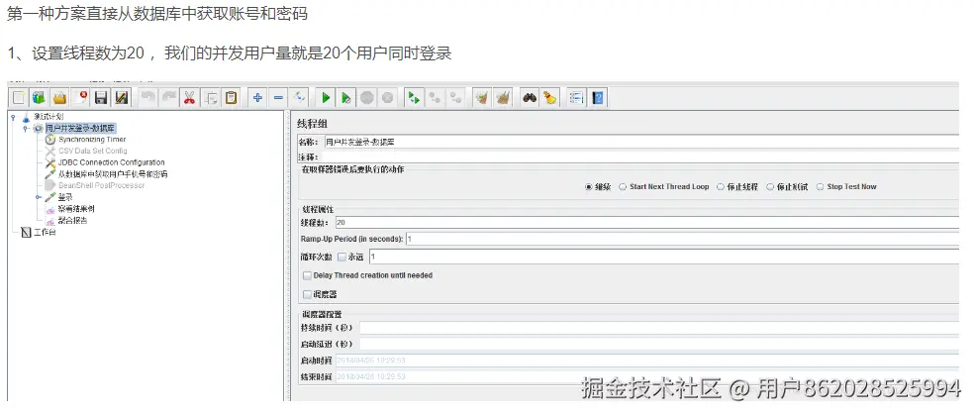Select JDBC Connection Configuration node
The width and height of the screenshot is (975, 415).
pyautogui.click(x=111, y=162)
